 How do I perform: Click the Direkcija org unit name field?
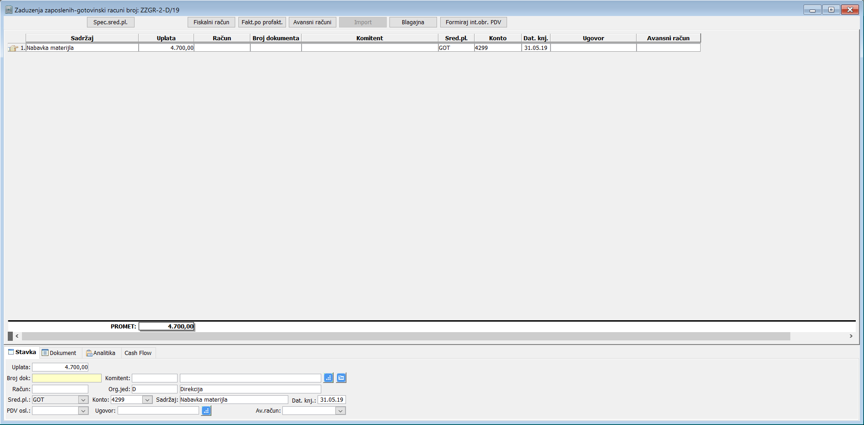pos(250,389)
